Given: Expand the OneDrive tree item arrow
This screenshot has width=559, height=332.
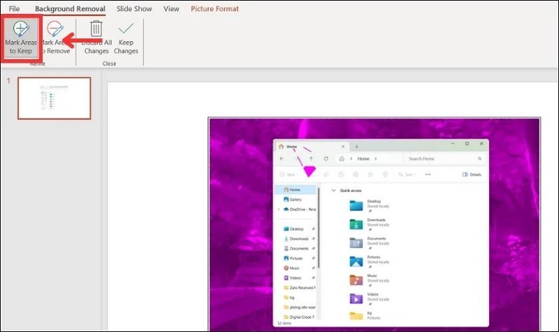Looking at the screenshot, I should tap(279, 209).
